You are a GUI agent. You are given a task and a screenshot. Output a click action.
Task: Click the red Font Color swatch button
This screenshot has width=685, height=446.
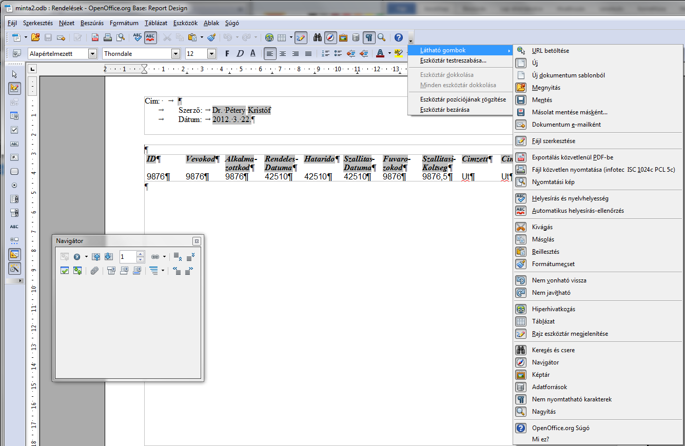coord(380,53)
